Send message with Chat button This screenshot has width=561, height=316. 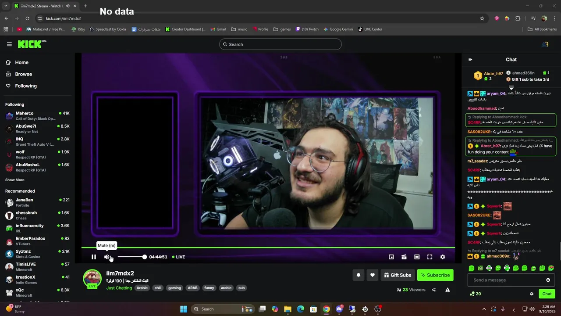tap(547, 294)
